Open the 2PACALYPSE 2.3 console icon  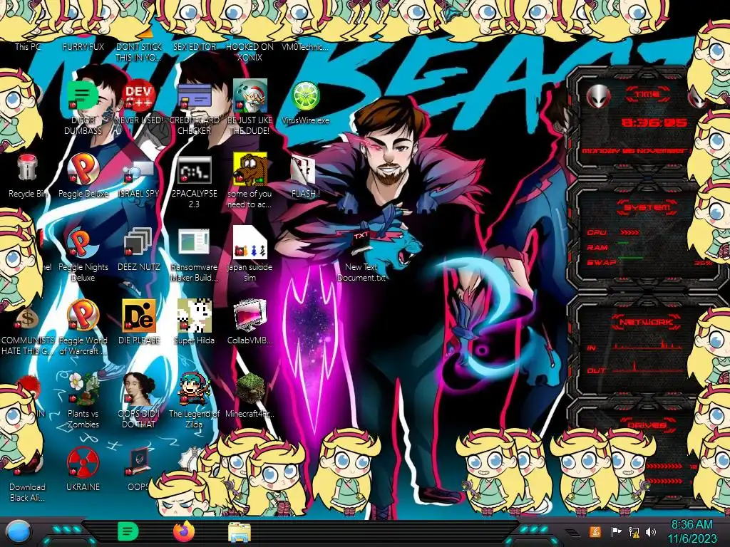tap(194, 170)
